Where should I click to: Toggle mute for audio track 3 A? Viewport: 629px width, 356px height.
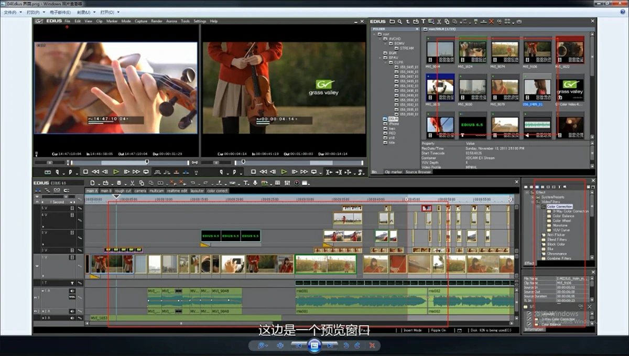pos(72,318)
